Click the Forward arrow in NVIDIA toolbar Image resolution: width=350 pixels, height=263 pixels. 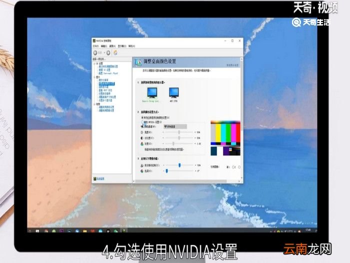coord(108,53)
